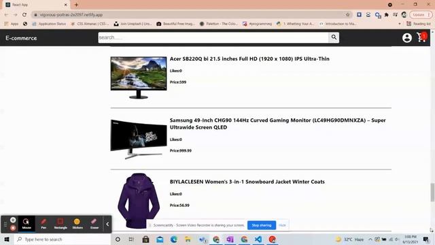Click Likes:0 under the Samsung monitor
The height and width of the screenshot is (245, 435).
coord(176,140)
